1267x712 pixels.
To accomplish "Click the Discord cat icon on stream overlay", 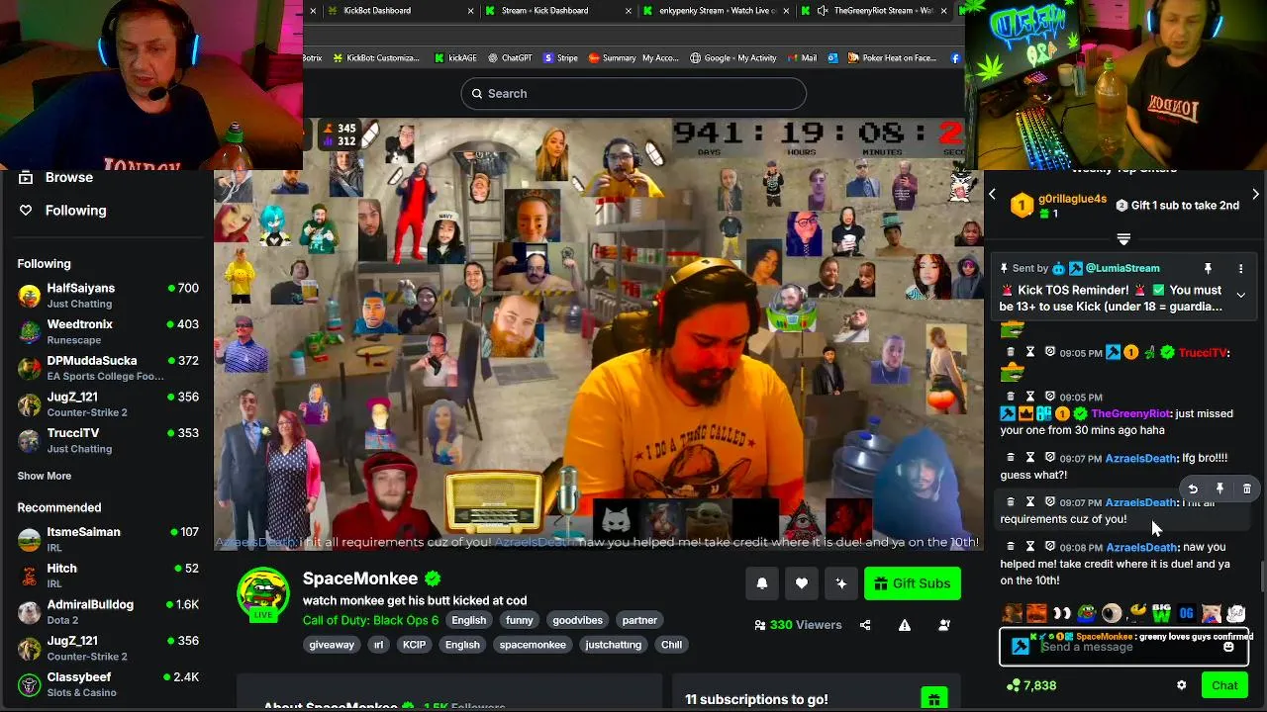I will click(x=617, y=520).
